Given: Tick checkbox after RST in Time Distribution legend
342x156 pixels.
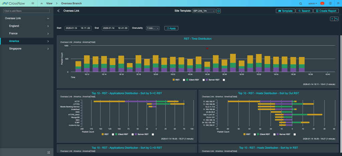Looking at the screenshot, I should point(184,80).
